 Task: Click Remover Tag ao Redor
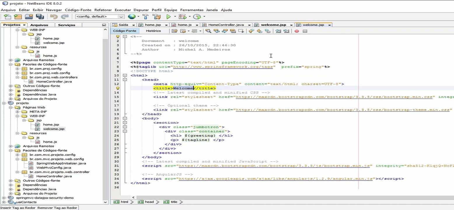[x=57, y=208]
